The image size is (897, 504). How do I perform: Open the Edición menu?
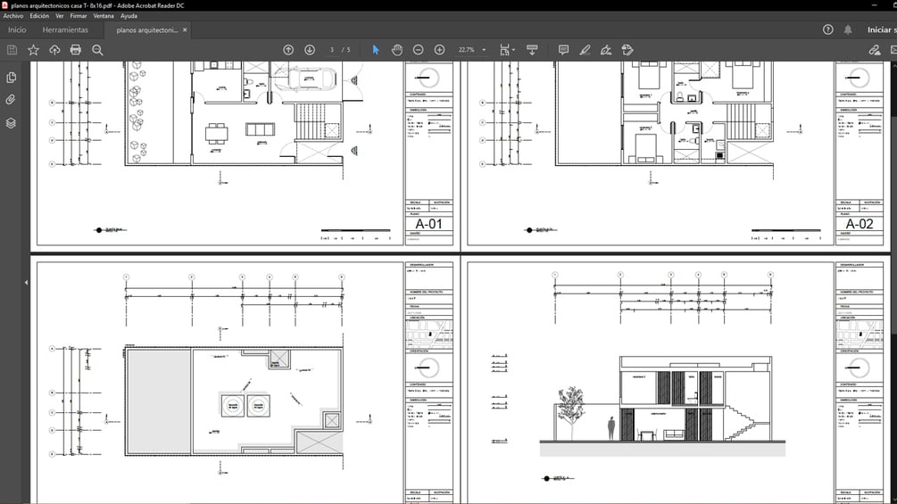click(x=39, y=16)
